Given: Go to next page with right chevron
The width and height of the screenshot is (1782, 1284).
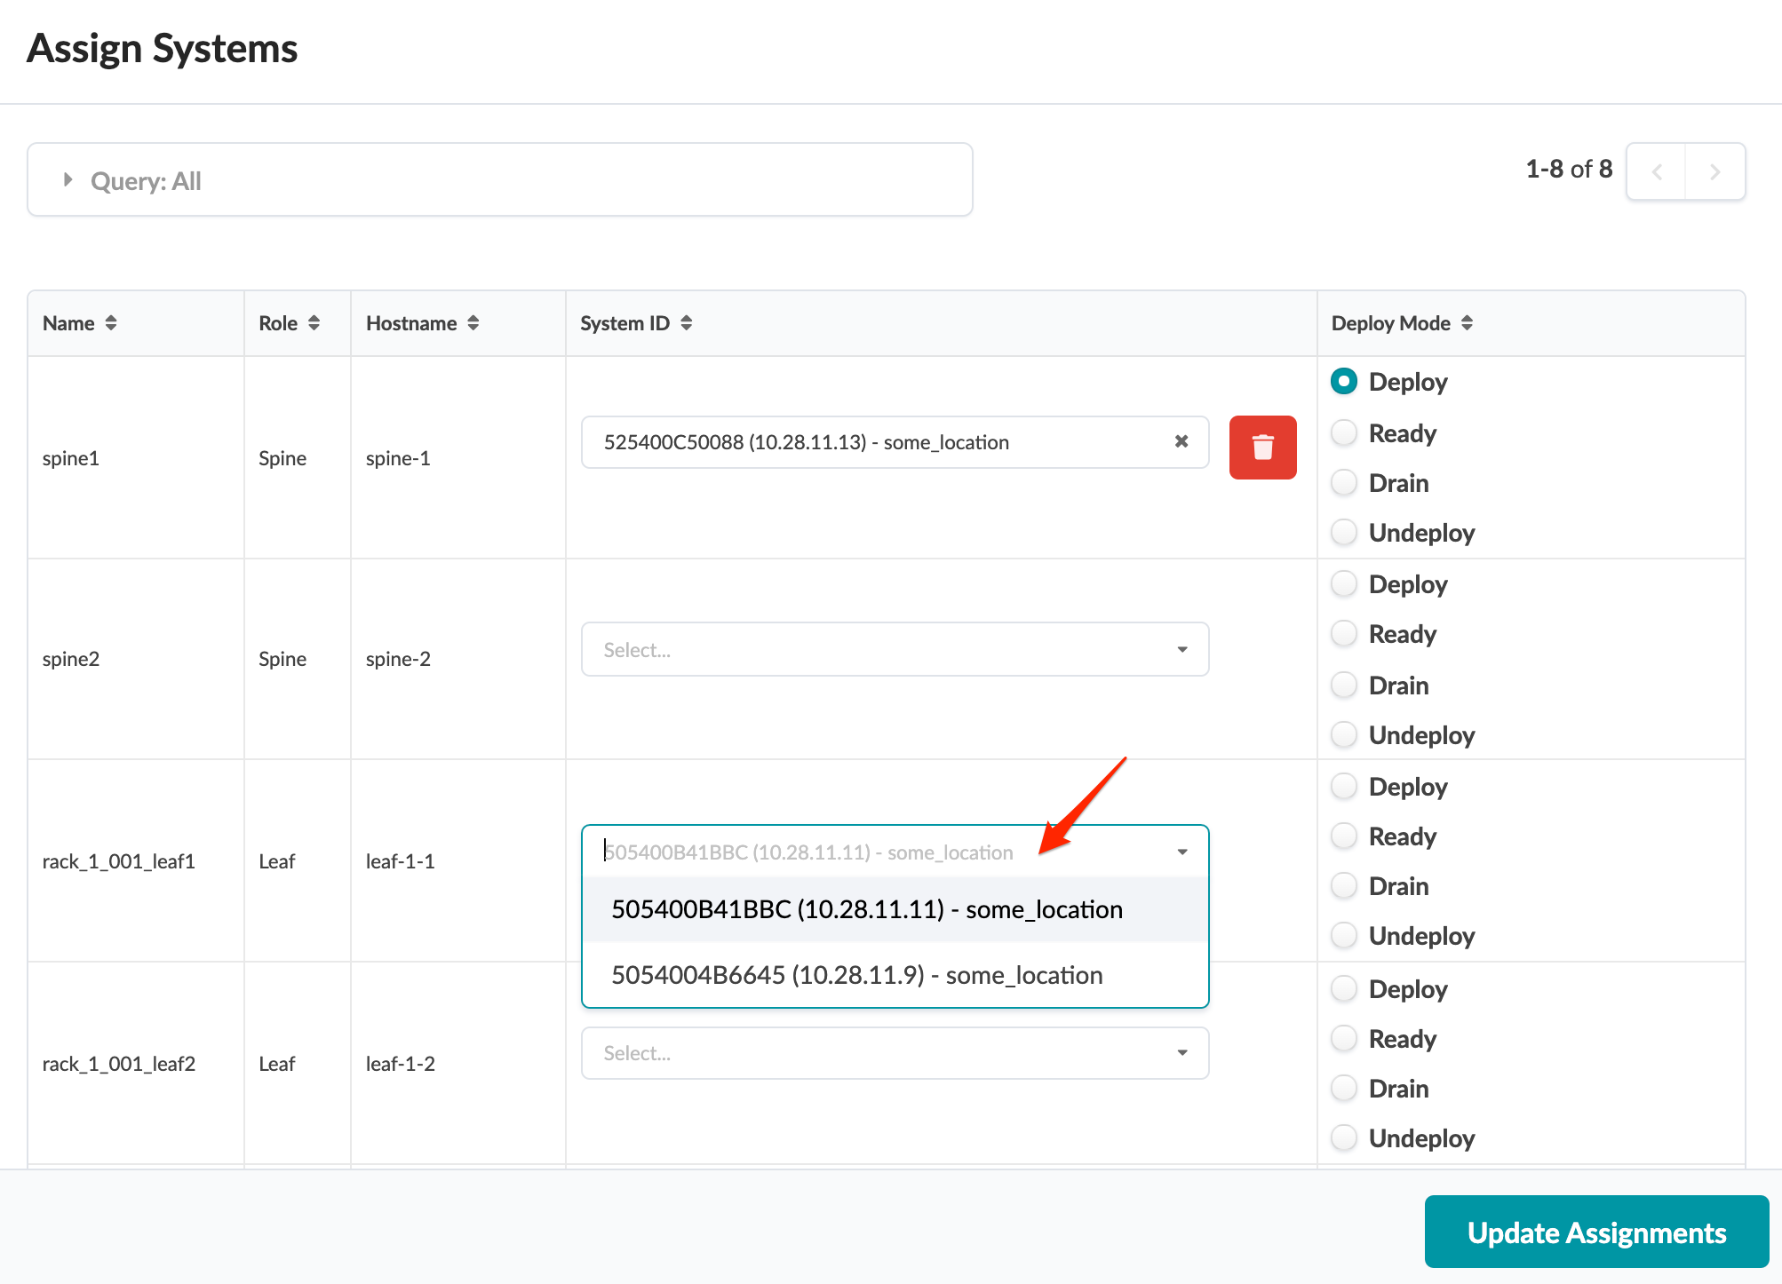Looking at the screenshot, I should point(1714,171).
